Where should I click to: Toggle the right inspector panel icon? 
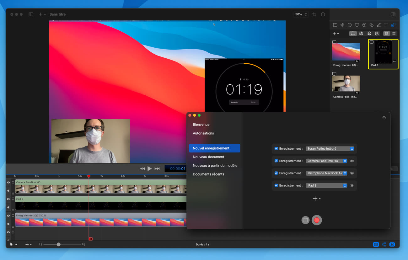coord(393,14)
